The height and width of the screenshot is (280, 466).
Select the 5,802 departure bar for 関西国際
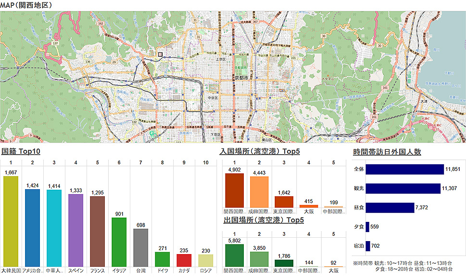[x=234, y=255]
